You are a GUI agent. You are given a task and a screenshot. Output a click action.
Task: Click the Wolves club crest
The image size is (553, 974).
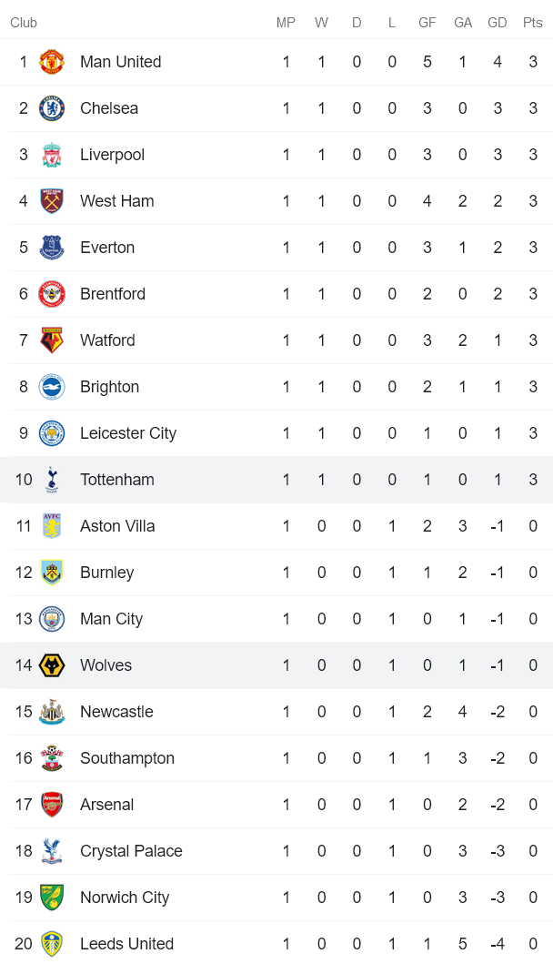[52, 665]
